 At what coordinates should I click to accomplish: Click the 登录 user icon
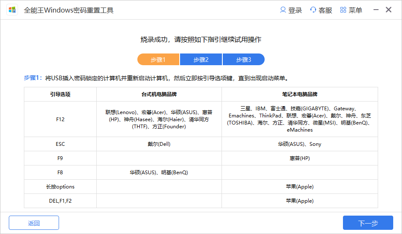pos(283,10)
